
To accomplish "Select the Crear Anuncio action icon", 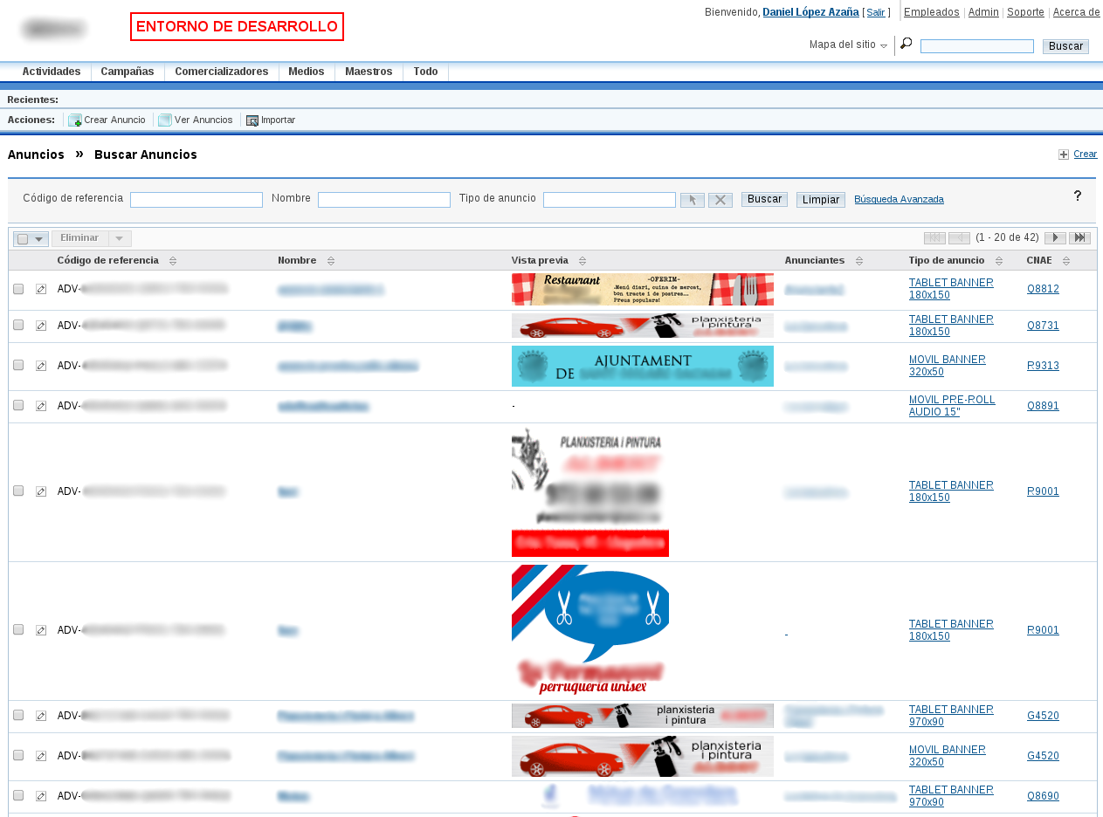I will 76,120.
